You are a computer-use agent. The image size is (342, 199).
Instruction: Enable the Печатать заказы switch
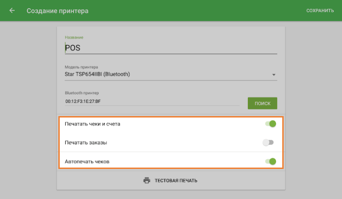pos(268,143)
